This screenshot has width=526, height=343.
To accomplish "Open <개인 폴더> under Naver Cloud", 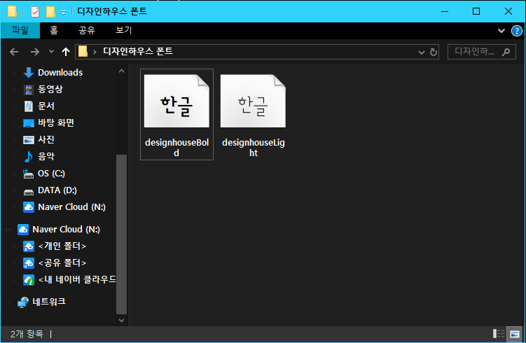I will [62, 246].
